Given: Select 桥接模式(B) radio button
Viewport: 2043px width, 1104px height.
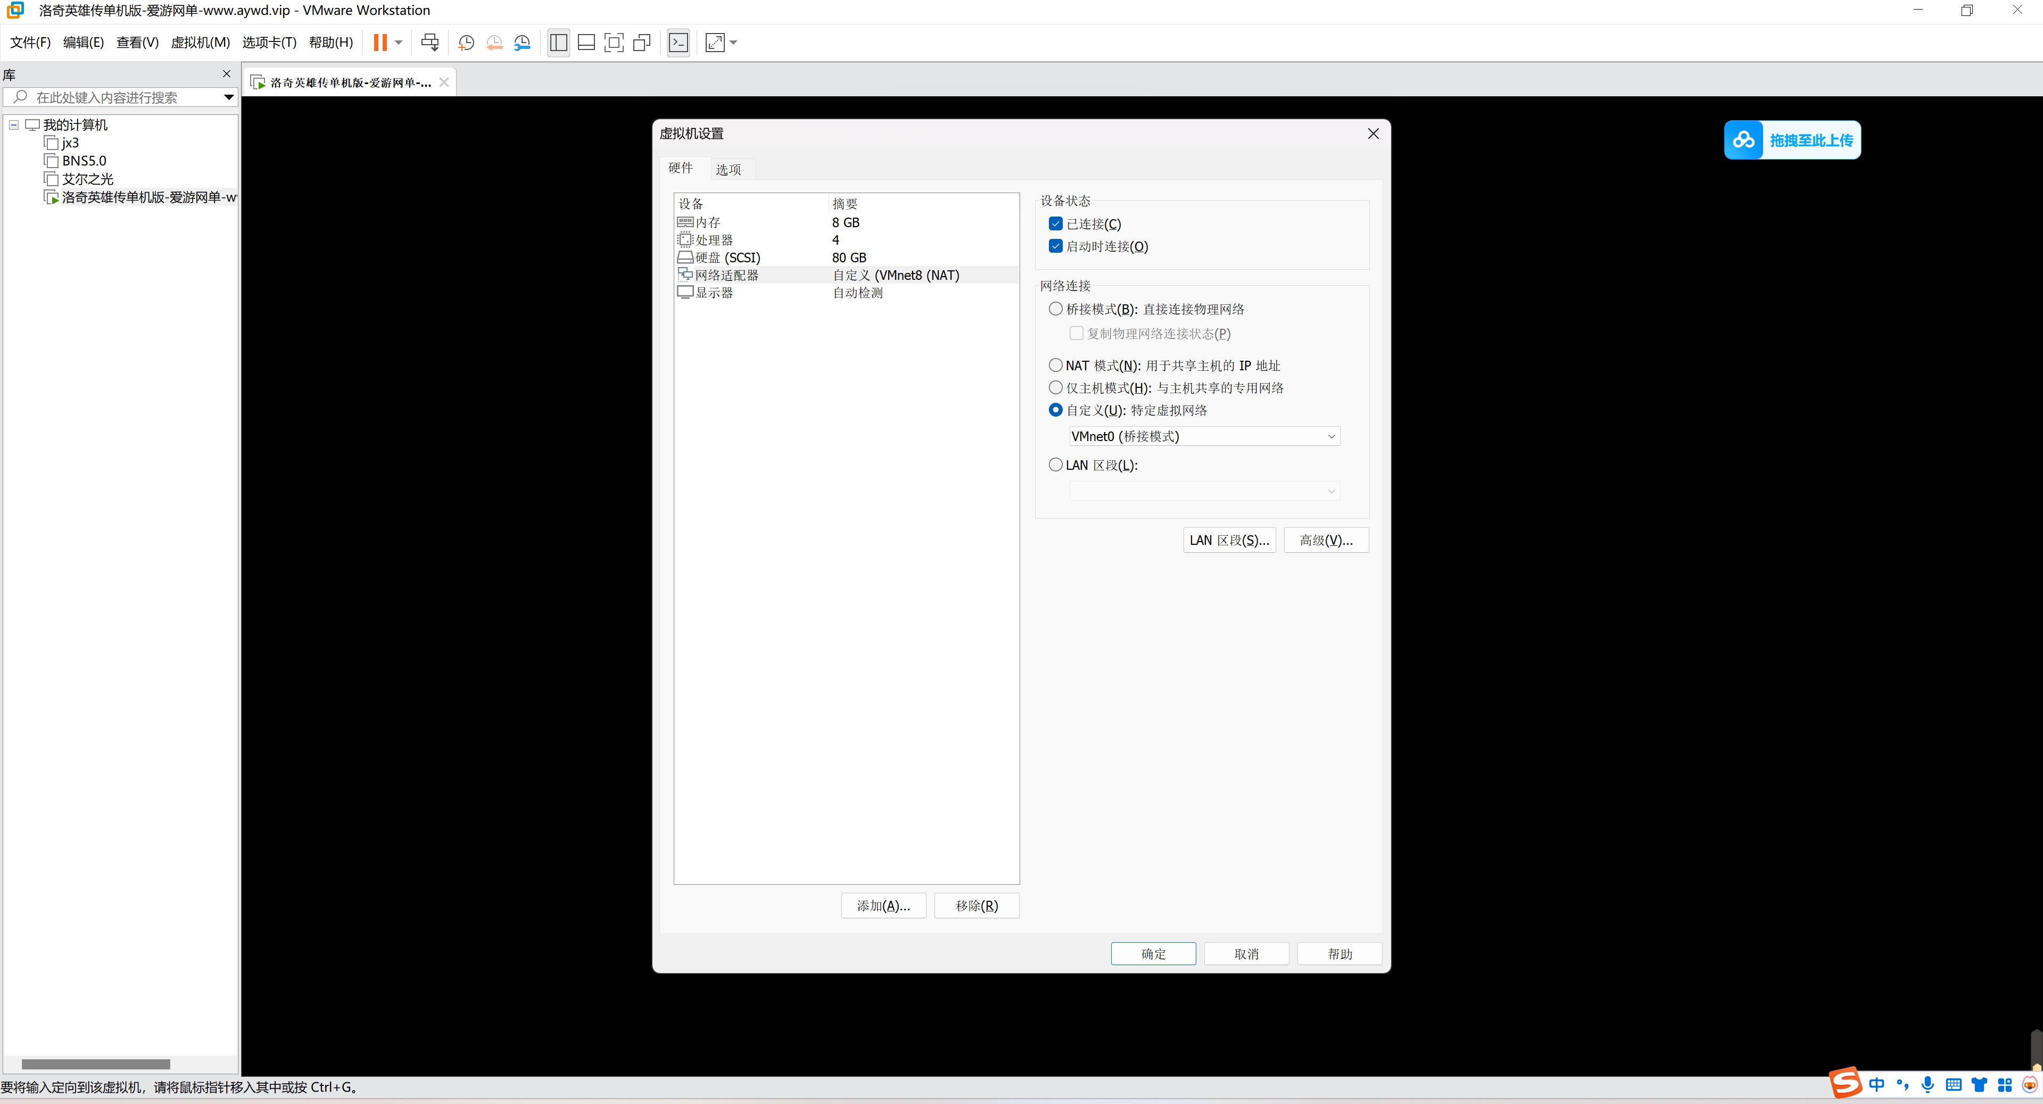Looking at the screenshot, I should pos(1056,309).
